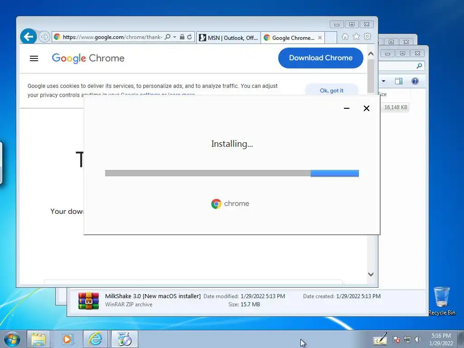Maximize the Internet Explorer window
Screen dimensions: 464x348
(352, 24)
